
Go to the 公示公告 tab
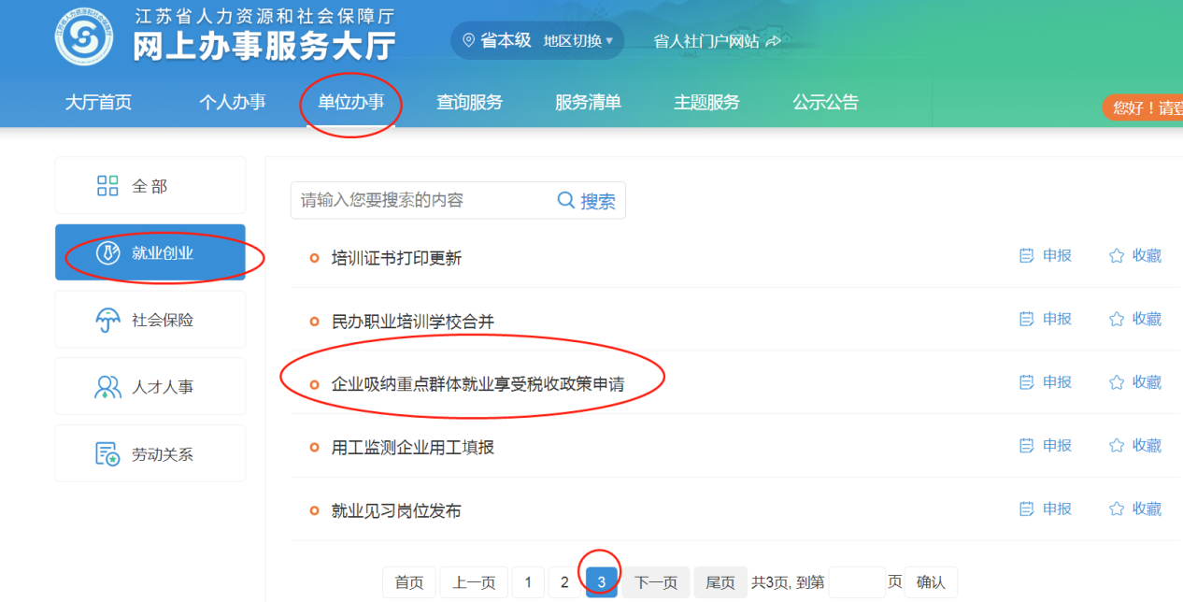(x=825, y=103)
